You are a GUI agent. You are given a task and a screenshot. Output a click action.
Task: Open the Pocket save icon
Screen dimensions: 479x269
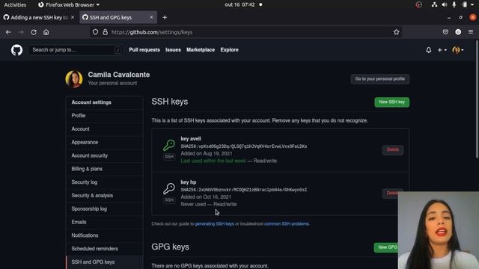pyautogui.click(x=445, y=32)
